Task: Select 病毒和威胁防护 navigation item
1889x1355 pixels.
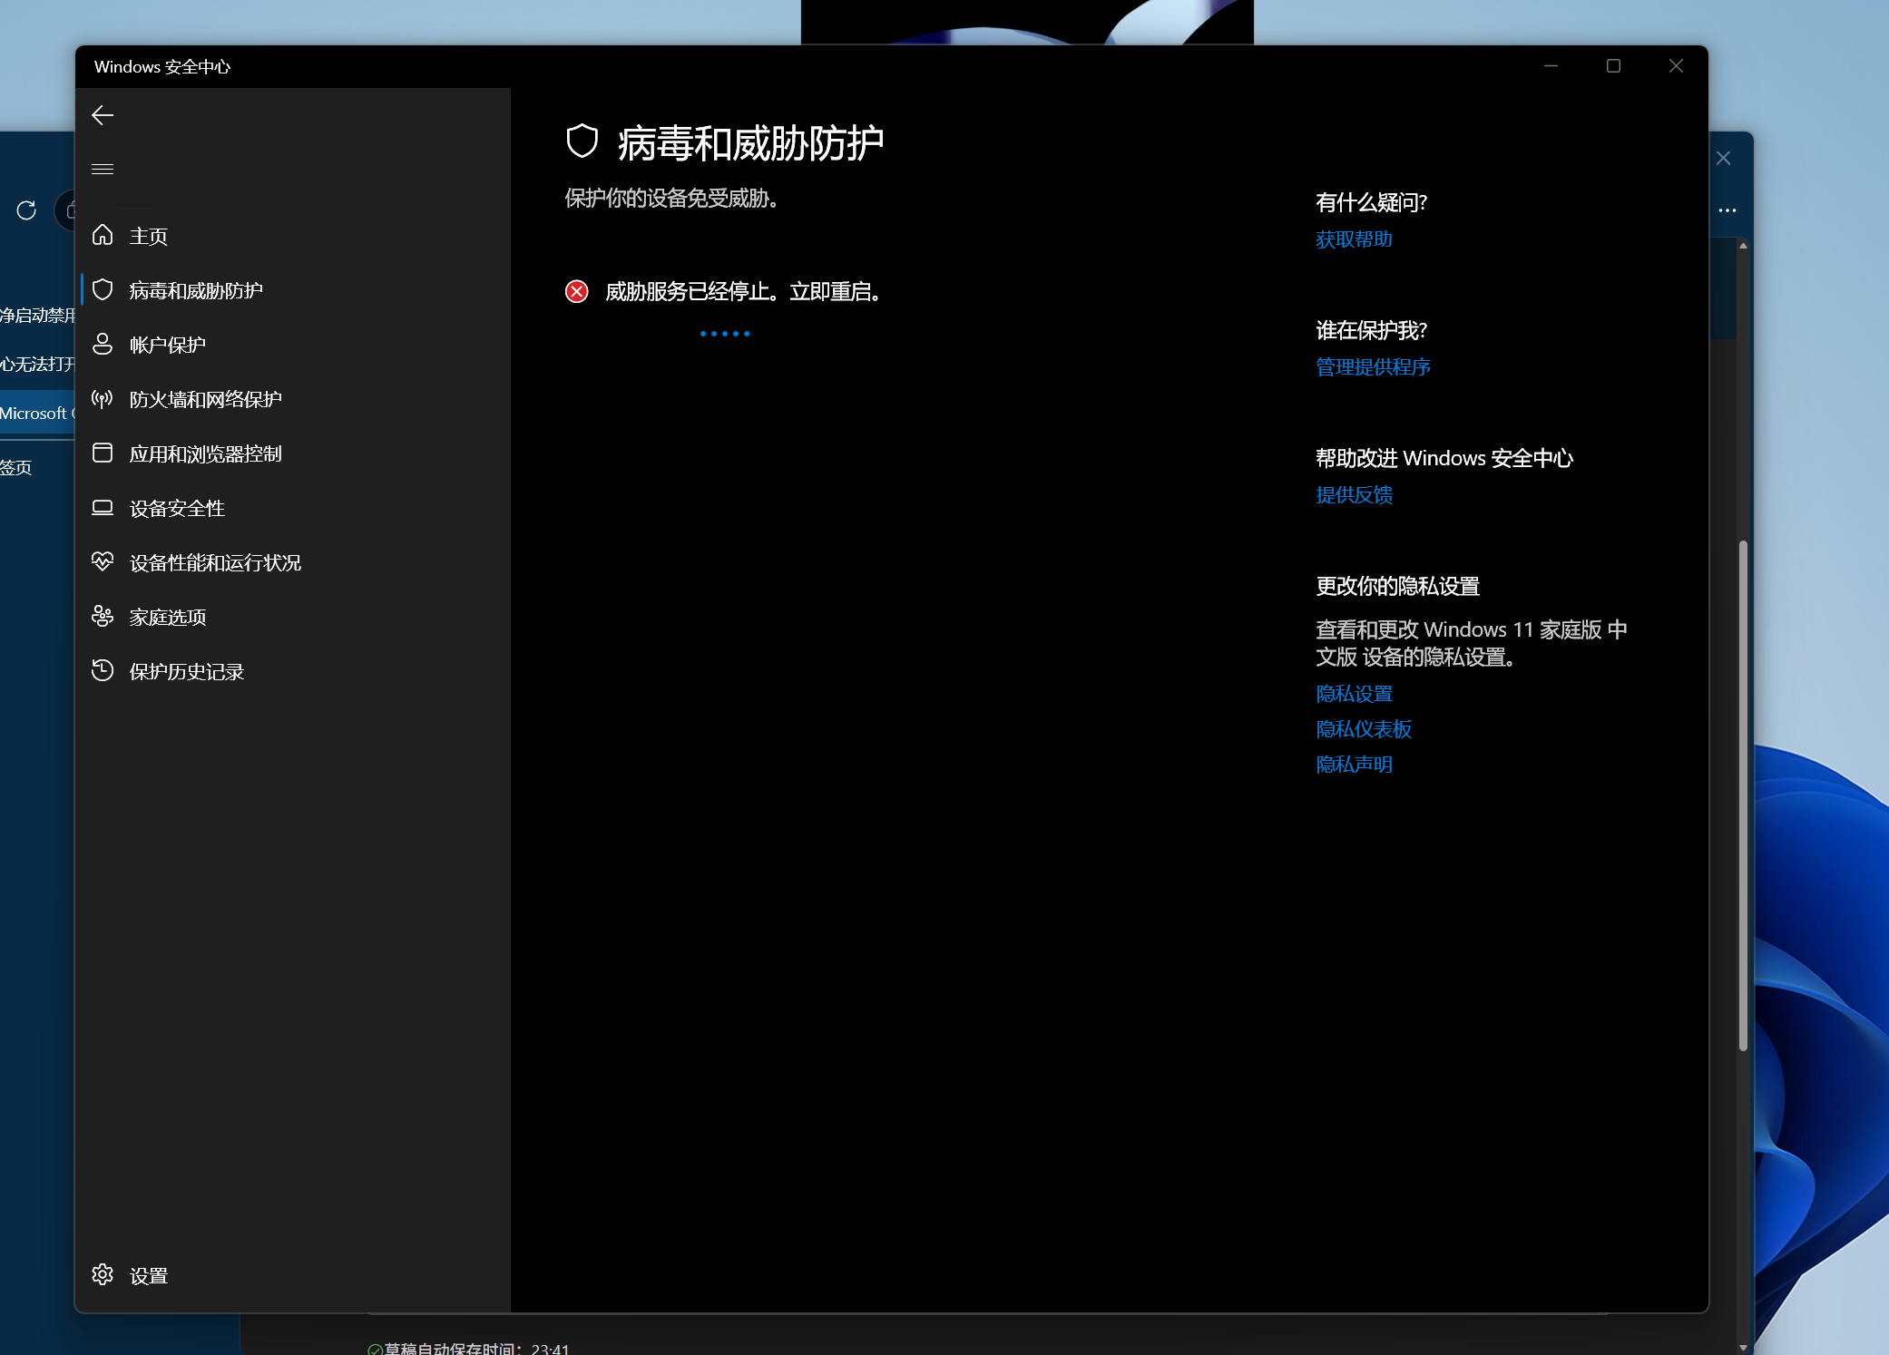Action: [293, 290]
